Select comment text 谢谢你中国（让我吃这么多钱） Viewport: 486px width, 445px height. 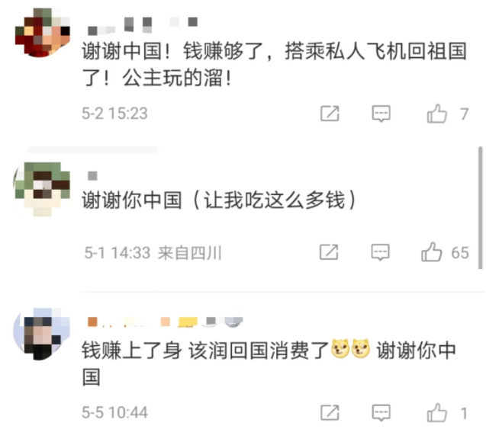pyautogui.click(x=220, y=200)
